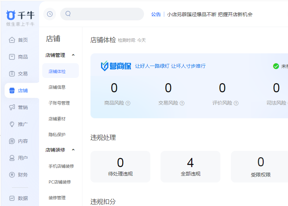Image resolution: width=288 pixels, height=206 pixels.
Task: Select 店铺体检 submenu item
Action: tap(61, 71)
